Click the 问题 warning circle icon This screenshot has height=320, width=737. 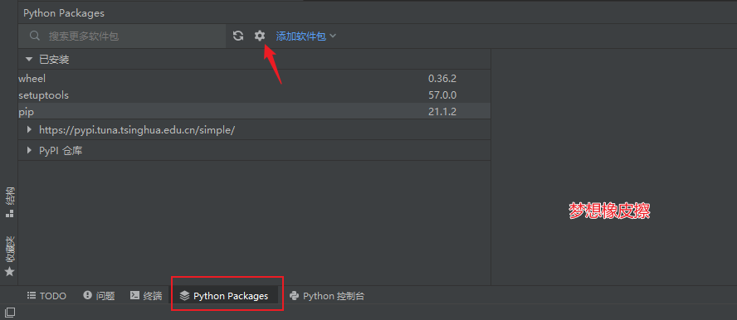pyautogui.click(x=87, y=295)
